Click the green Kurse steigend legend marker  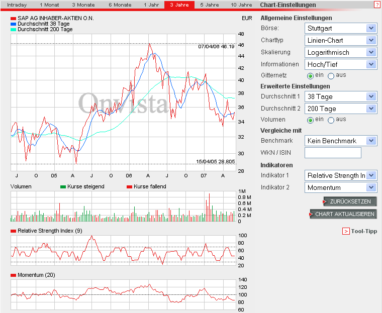pyautogui.click(x=63, y=187)
